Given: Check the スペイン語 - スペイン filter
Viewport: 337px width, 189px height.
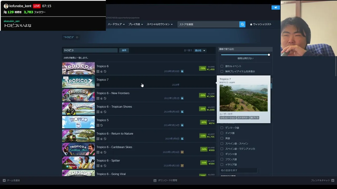Looking at the screenshot, I should coord(222,144).
